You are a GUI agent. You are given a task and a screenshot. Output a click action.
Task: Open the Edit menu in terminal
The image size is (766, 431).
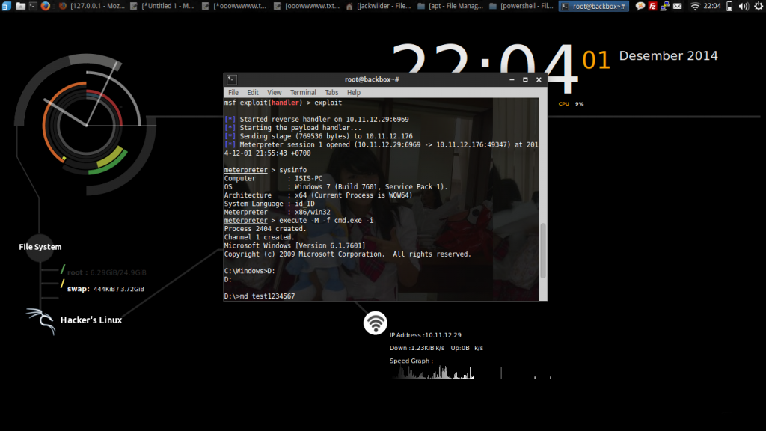(x=253, y=92)
